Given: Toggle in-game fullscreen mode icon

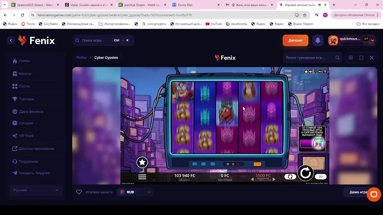Looking at the screenshot, I should [315, 72].
